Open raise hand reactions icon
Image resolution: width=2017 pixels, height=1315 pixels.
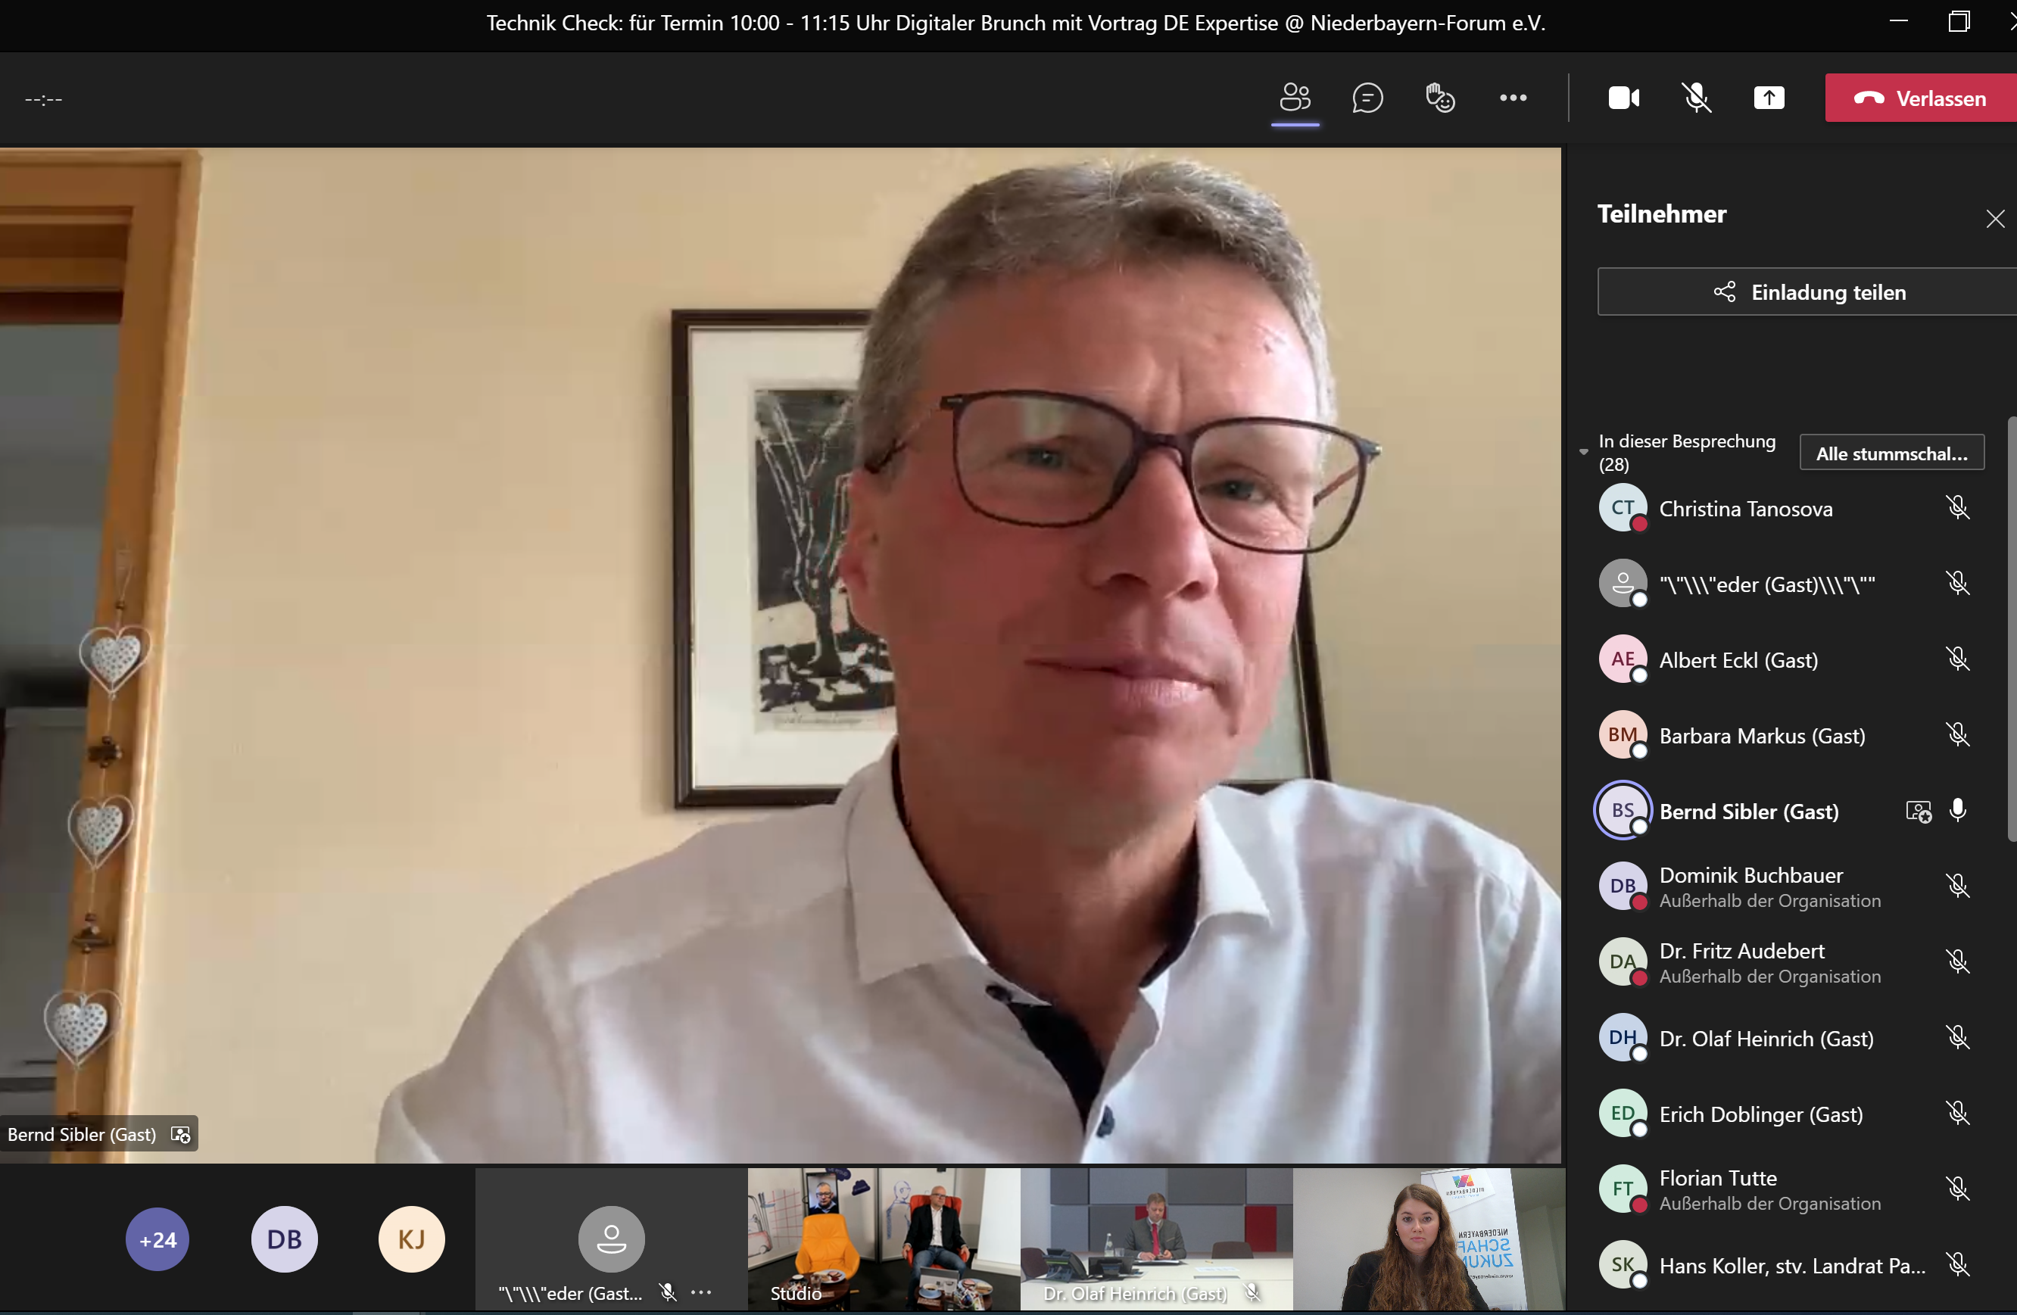click(1440, 98)
